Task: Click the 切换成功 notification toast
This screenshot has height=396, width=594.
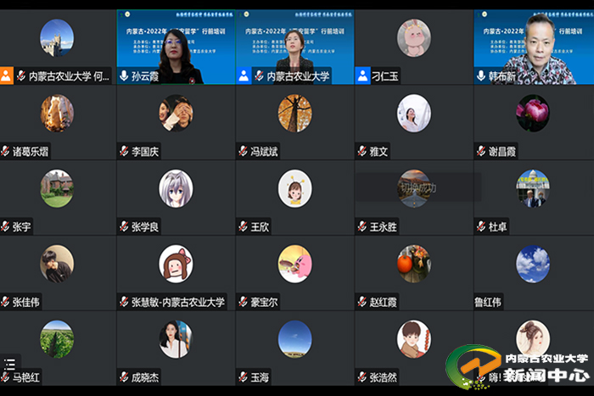Action: point(418,187)
